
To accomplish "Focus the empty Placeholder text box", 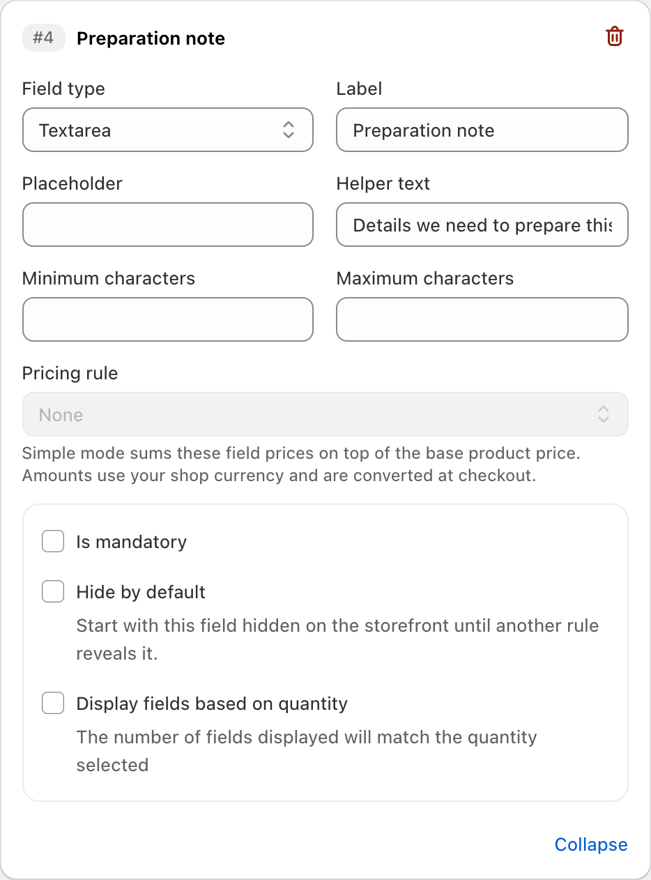I will pos(168,225).
